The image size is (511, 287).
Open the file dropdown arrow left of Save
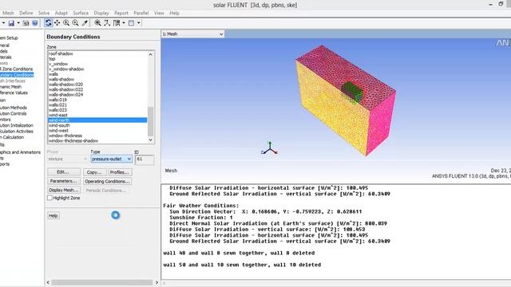click(x=3, y=23)
